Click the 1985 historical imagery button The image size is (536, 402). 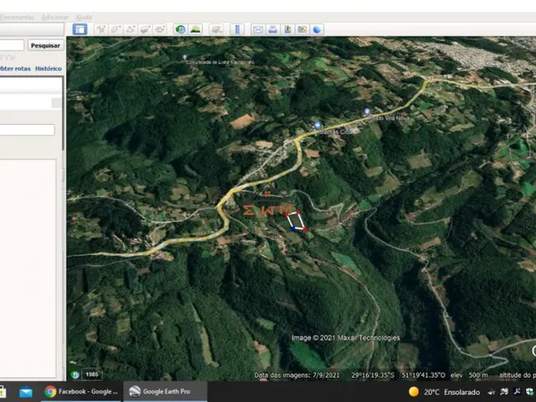tap(92, 374)
